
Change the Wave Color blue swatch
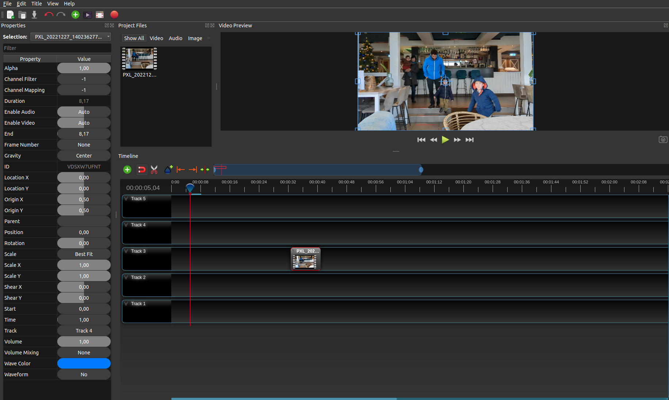pyautogui.click(x=84, y=363)
